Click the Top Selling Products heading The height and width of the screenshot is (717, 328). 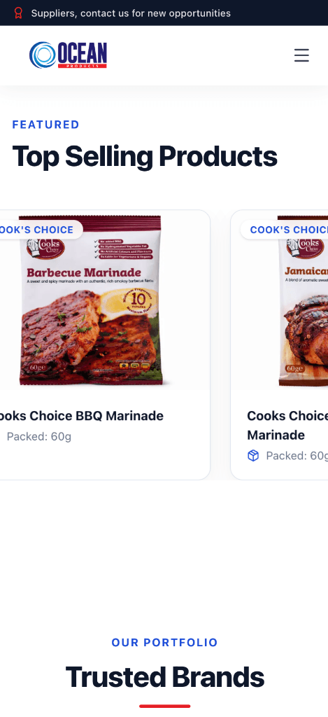[144, 156]
